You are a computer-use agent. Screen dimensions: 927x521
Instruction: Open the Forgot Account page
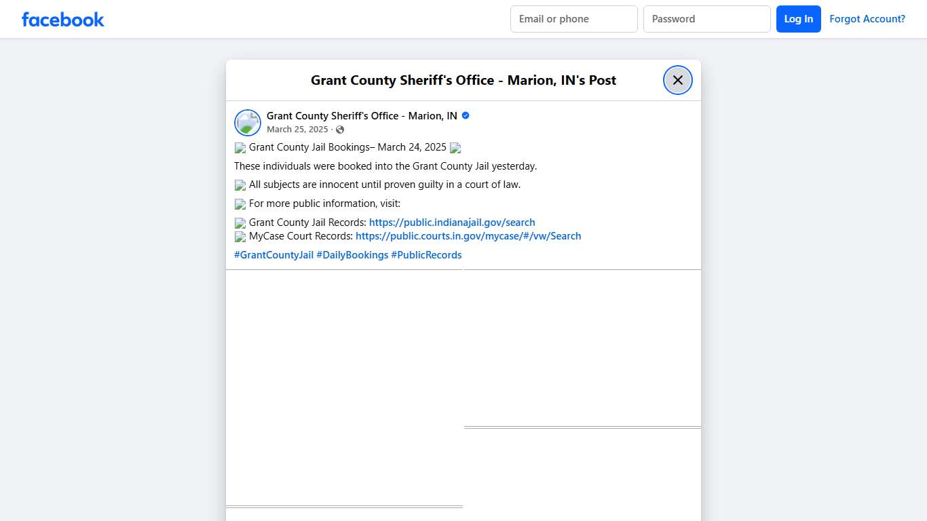click(867, 19)
